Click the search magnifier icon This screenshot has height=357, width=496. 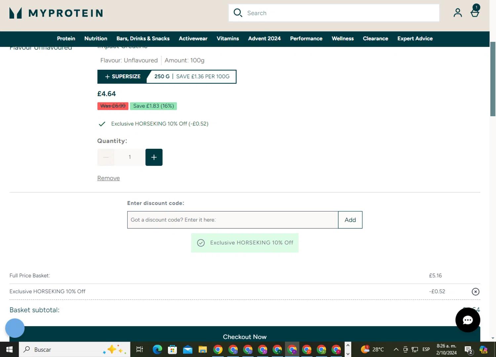point(238,13)
